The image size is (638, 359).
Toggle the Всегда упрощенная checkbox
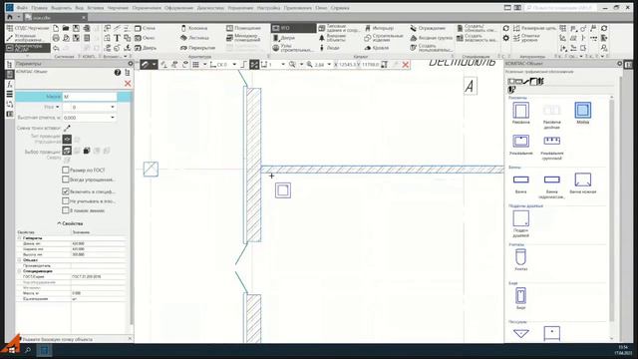point(66,179)
